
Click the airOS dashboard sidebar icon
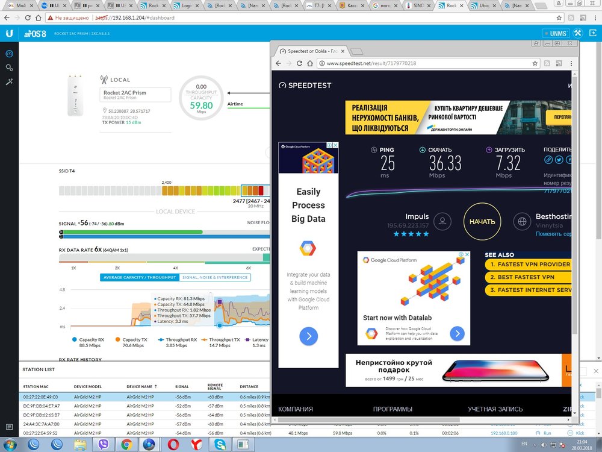click(9, 54)
